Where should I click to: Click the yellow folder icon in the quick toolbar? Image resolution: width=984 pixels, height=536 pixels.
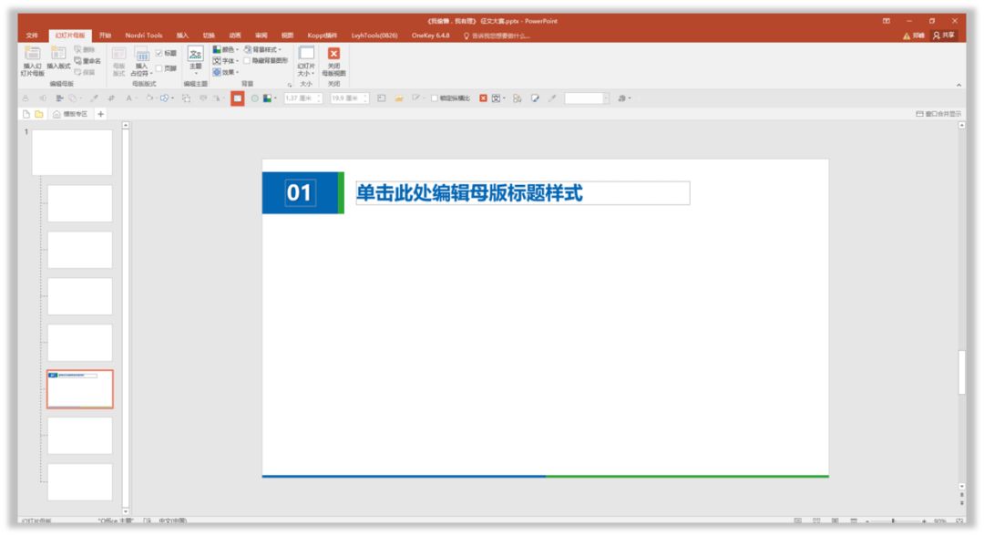click(x=398, y=98)
